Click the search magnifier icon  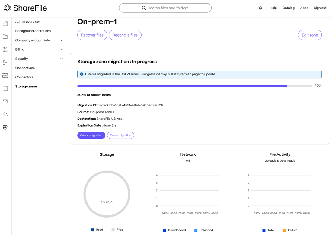144,8
